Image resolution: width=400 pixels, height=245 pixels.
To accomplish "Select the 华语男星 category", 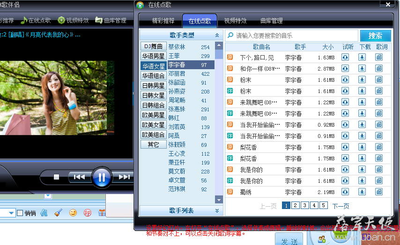I will [153, 56].
